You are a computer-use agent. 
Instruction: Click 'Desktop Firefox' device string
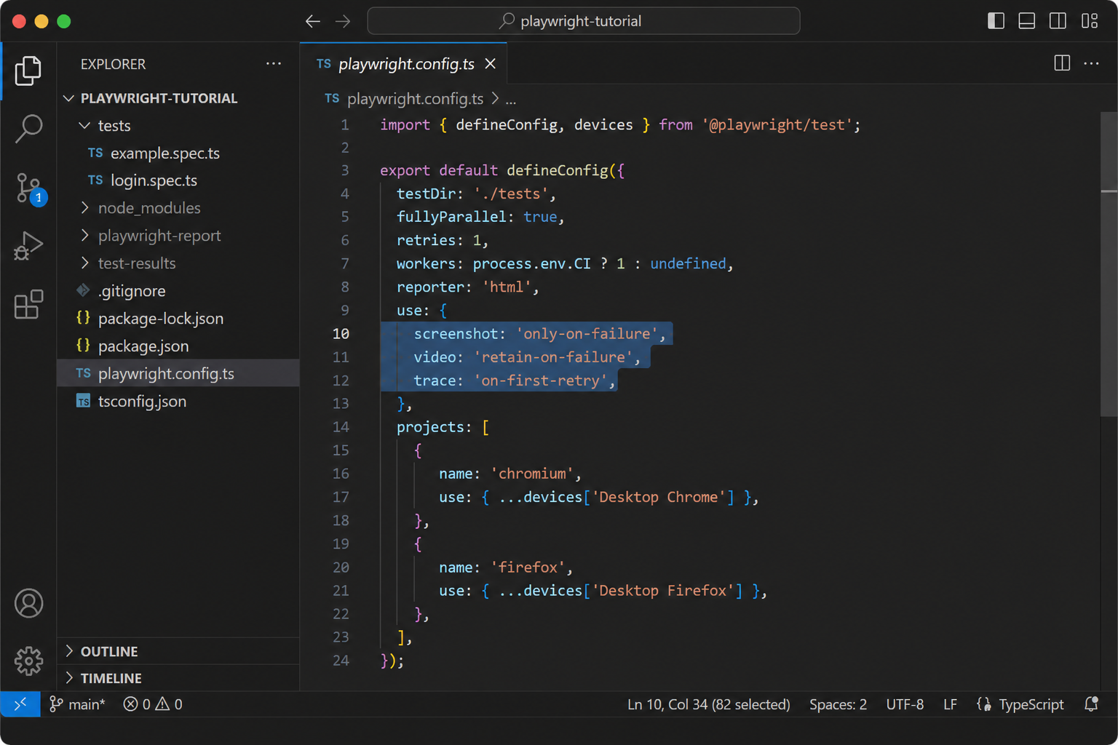coord(663,591)
